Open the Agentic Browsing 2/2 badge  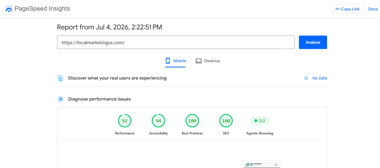coord(260,121)
